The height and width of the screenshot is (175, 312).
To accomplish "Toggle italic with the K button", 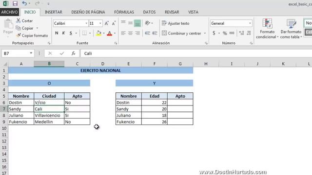I will coord(63,33).
